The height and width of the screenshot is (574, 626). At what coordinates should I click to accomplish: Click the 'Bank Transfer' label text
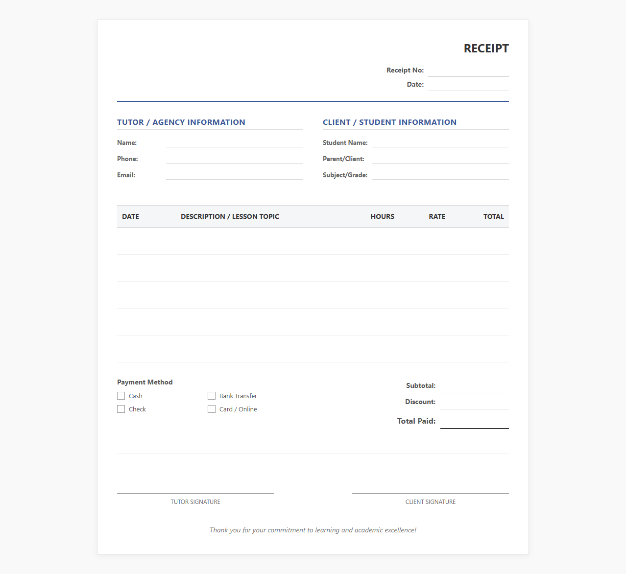(238, 396)
